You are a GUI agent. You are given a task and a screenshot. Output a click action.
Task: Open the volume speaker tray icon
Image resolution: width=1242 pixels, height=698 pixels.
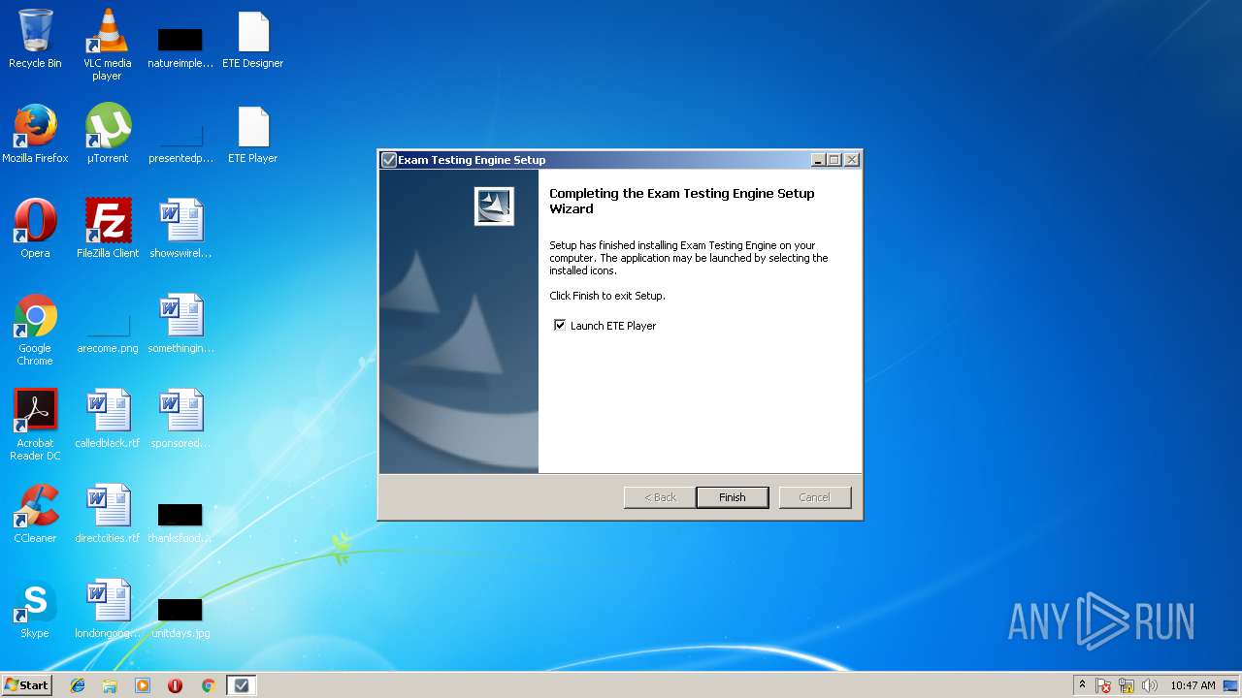click(x=1150, y=685)
